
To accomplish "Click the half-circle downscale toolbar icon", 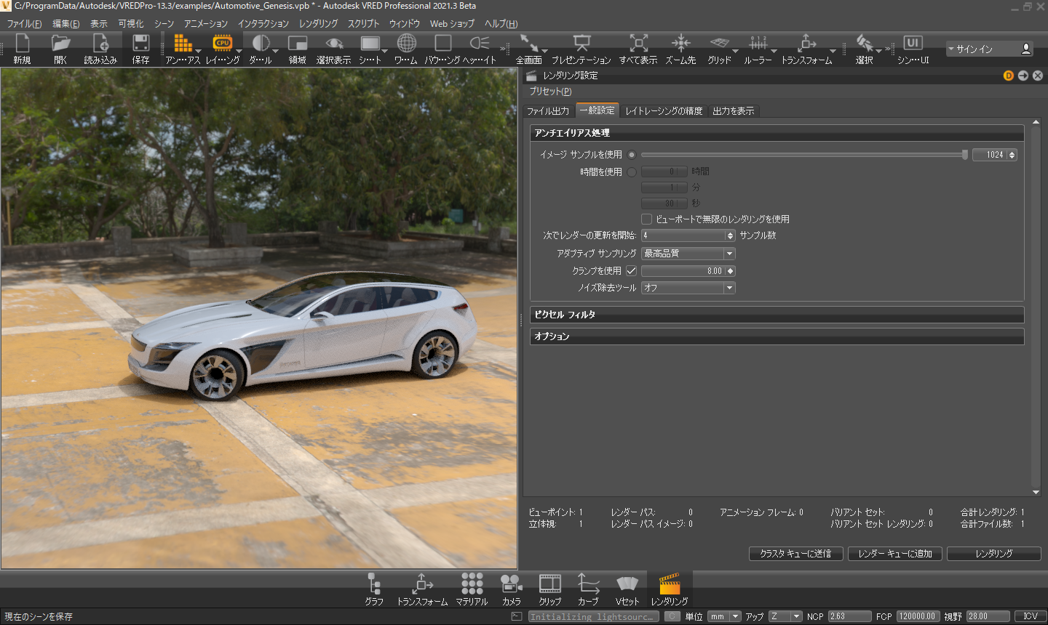I will point(261,44).
